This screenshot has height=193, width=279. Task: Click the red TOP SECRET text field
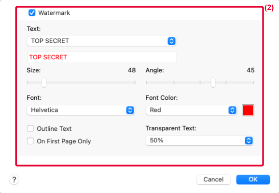102,57
